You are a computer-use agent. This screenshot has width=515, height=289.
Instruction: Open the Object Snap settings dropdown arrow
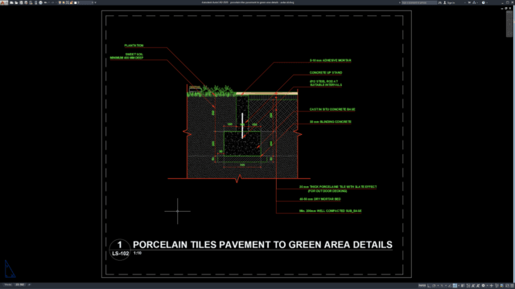click(459, 286)
